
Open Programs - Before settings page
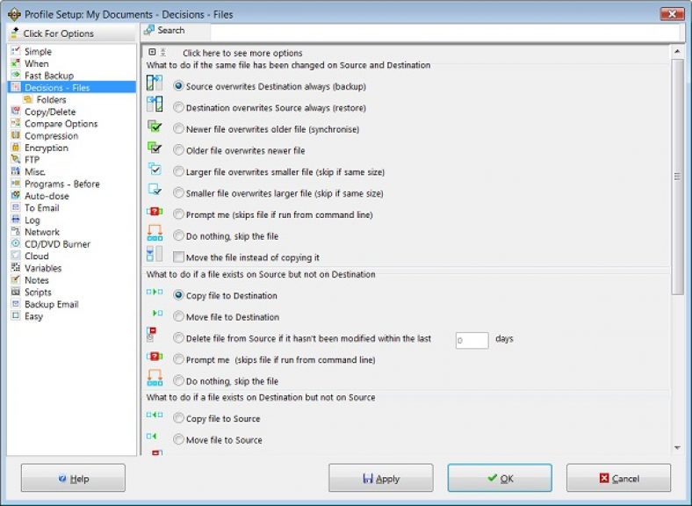(x=61, y=184)
